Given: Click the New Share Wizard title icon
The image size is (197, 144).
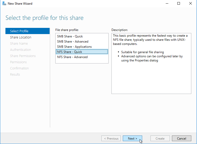Looking at the screenshot, I should [x=4, y=4].
